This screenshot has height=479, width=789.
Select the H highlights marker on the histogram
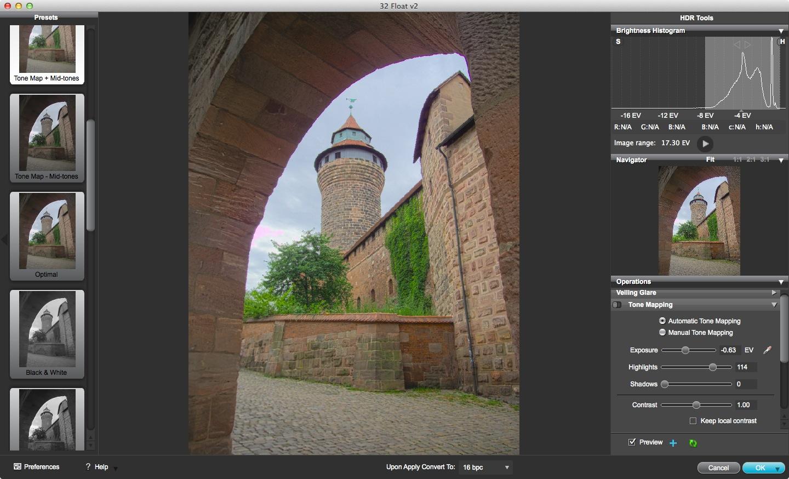pos(782,42)
